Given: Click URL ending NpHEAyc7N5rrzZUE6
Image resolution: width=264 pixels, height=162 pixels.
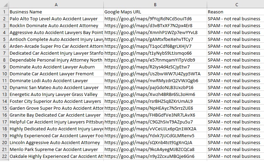Looking at the screenshot, I should (x=155, y=108).
